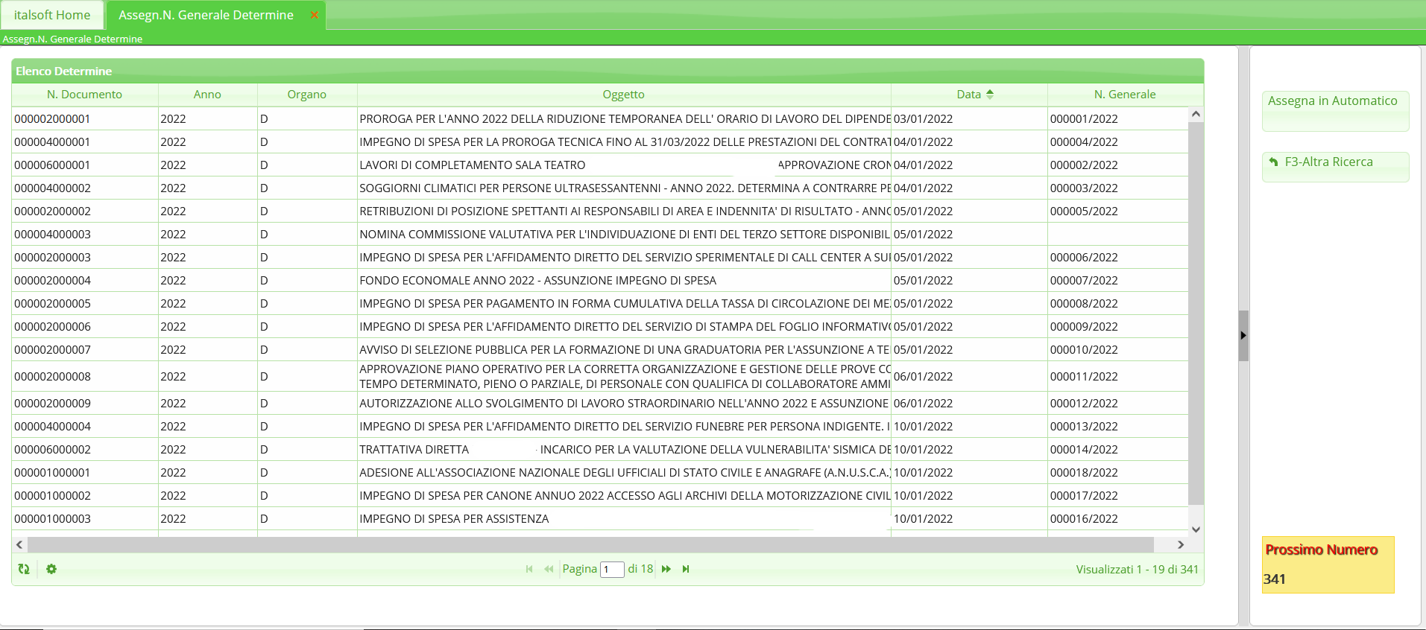
Task: Sort by Oggetto column header
Action: pos(623,95)
